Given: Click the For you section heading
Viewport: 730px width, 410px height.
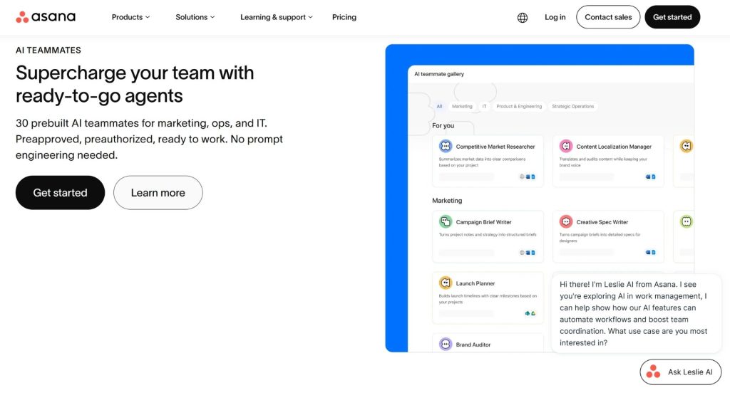Looking at the screenshot, I should point(443,125).
